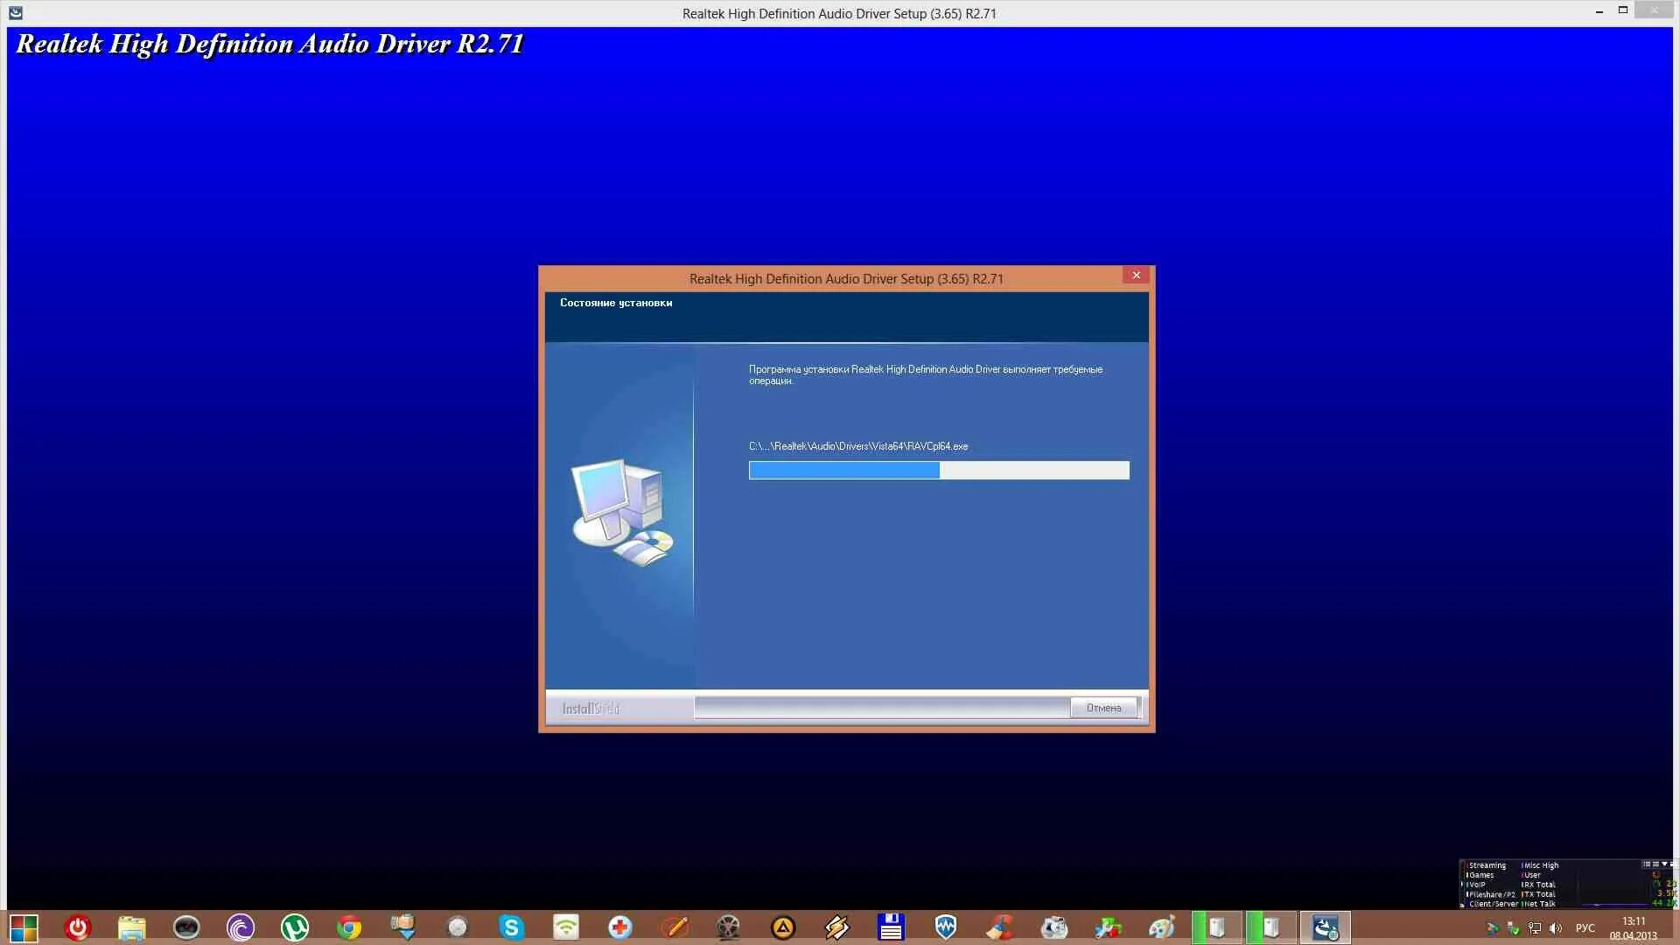1680x945 pixels.
Task: Click the volume speaker tray icon
Action: [x=1555, y=928]
